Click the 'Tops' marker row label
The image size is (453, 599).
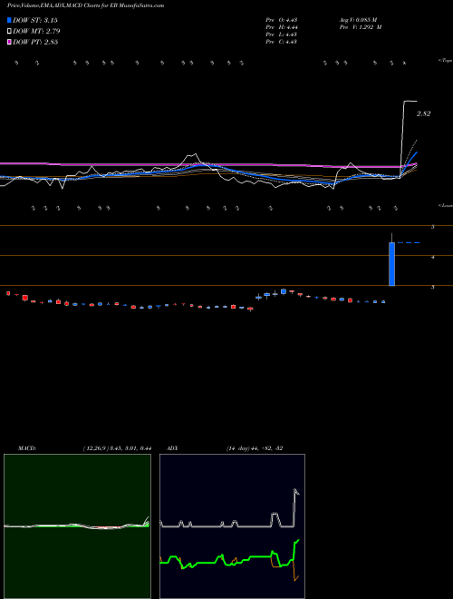[446, 61]
